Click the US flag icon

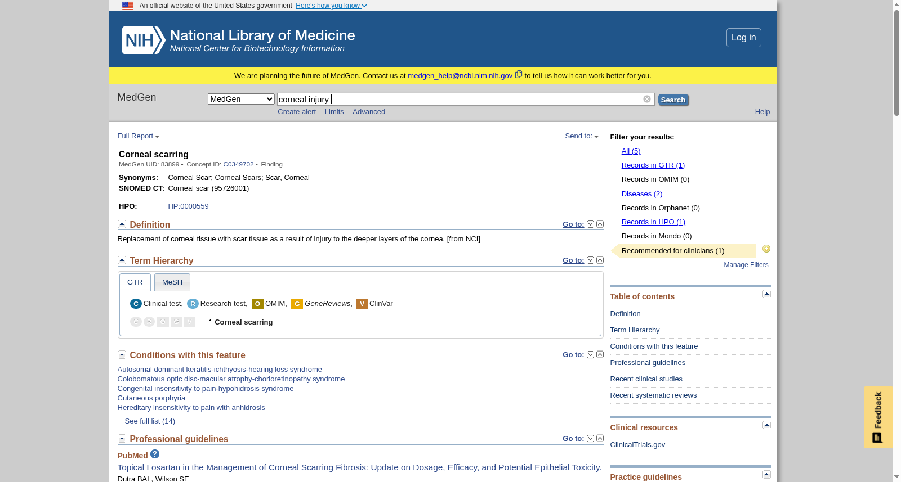point(128,6)
